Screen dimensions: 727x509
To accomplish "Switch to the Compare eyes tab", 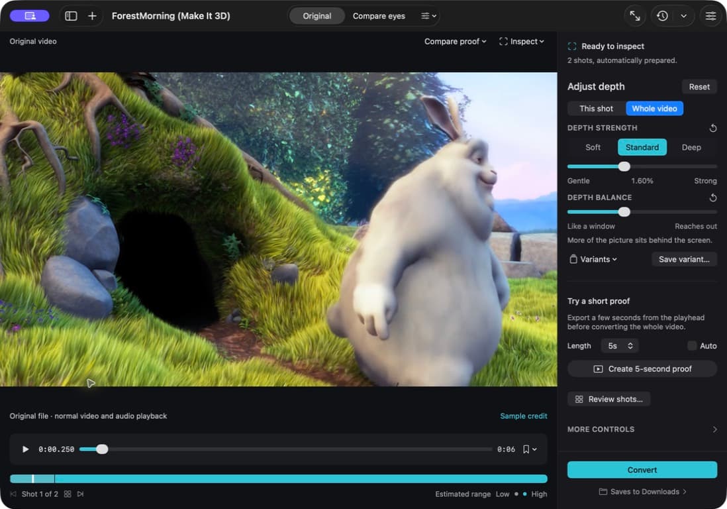I will (x=379, y=16).
